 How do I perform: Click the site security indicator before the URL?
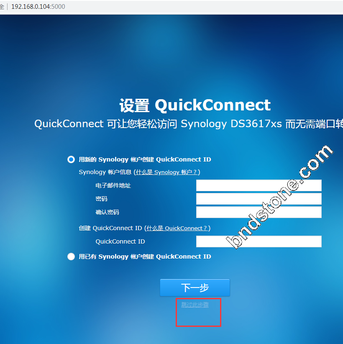2,7
